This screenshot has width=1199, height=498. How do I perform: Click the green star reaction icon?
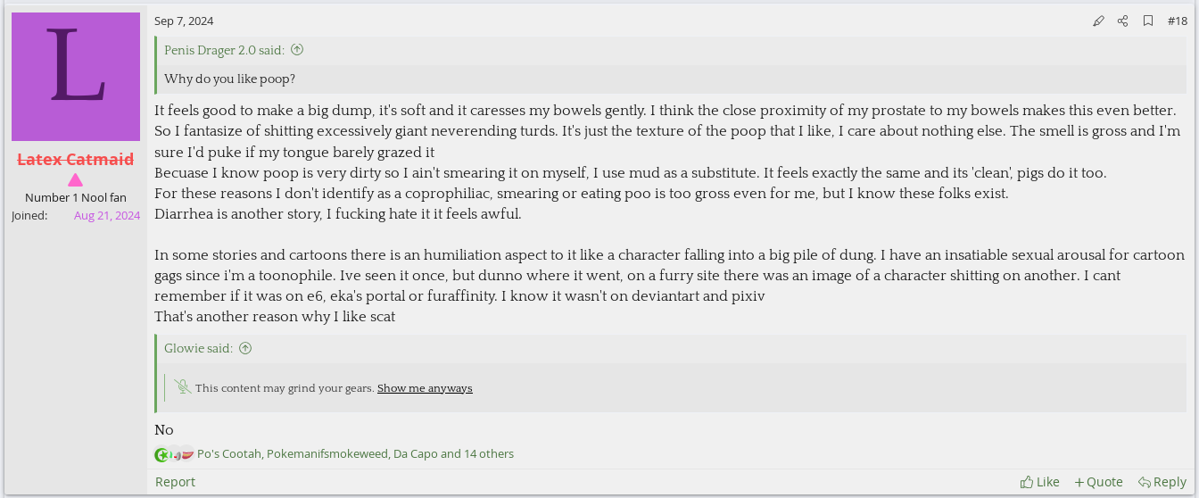(x=161, y=454)
